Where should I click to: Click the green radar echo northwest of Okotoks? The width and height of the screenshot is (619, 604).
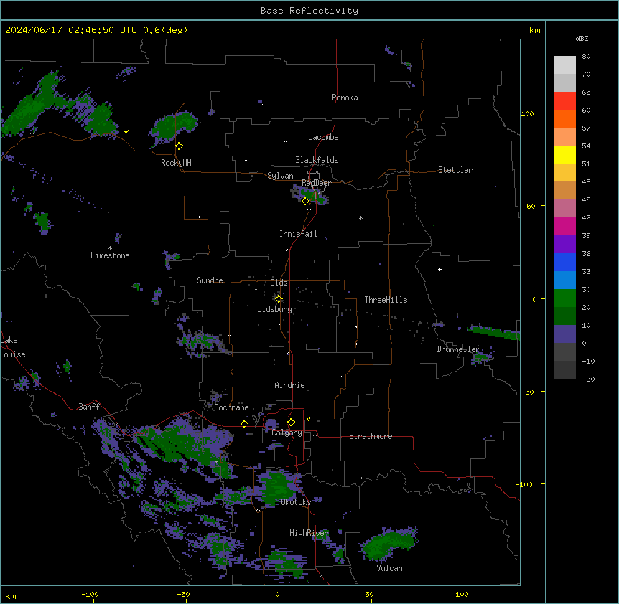[279, 488]
